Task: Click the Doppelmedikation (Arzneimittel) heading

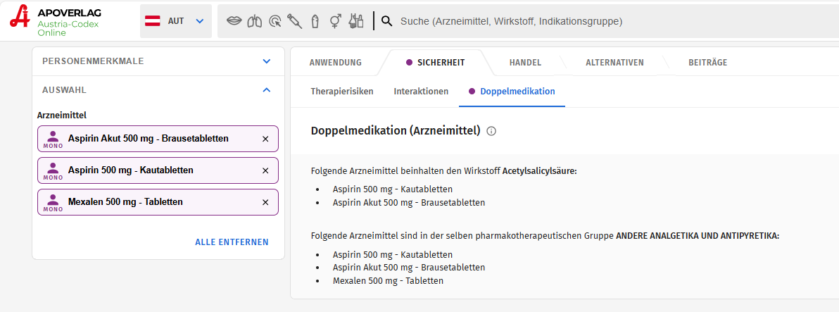Action: (396, 131)
